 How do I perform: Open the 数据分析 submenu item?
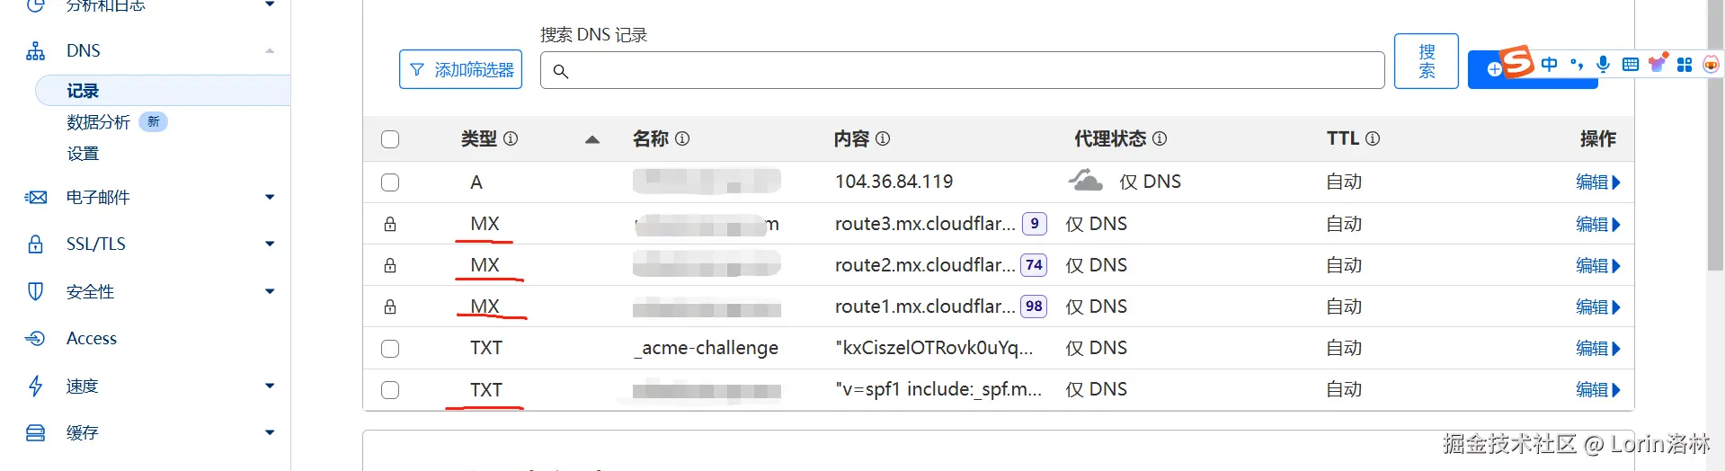[x=98, y=122]
